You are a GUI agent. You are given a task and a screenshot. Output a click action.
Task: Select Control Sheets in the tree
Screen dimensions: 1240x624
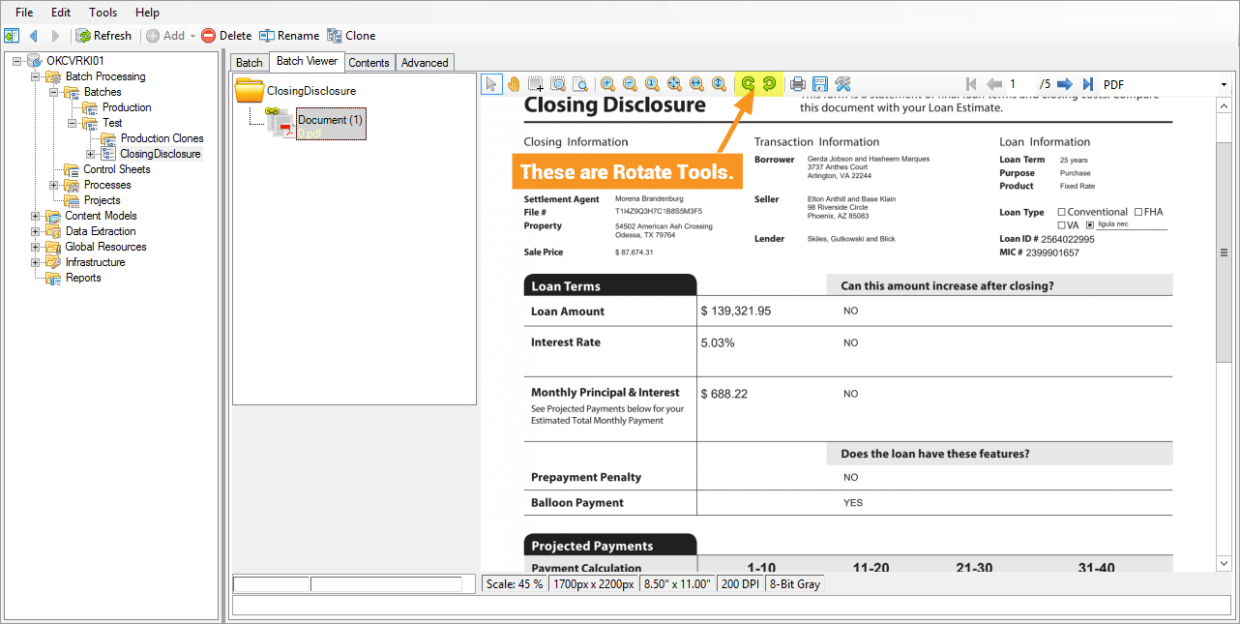tap(116, 169)
